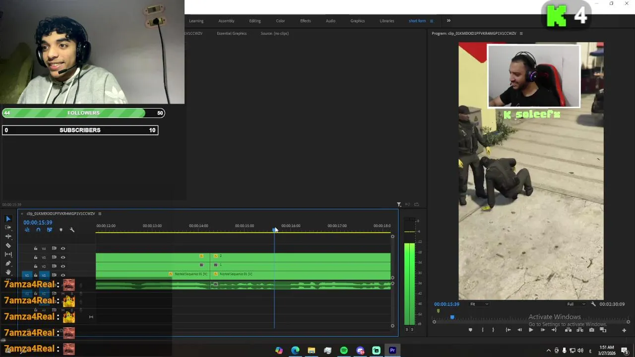This screenshot has height=357, width=635.
Task: Switch to Libraries workspace
Action: click(x=387, y=21)
